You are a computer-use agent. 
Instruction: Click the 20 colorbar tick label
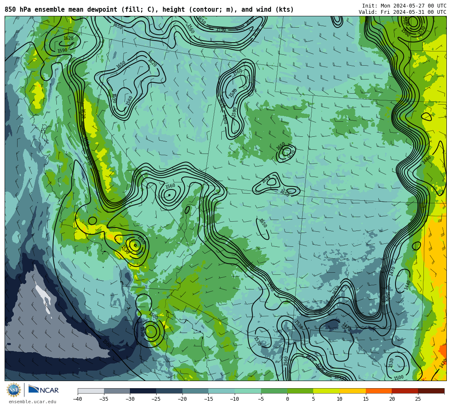392,399
